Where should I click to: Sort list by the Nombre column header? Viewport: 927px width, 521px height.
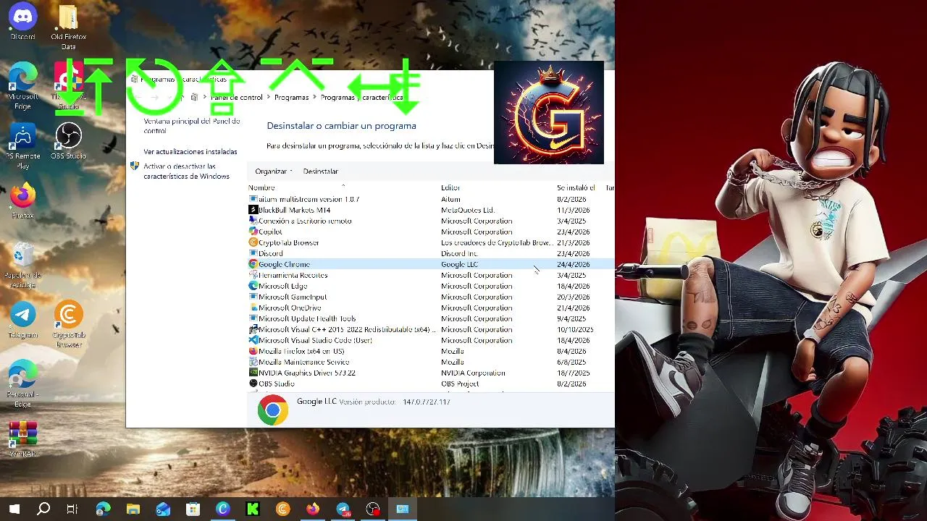pyautogui.click(x=261, y=187)
